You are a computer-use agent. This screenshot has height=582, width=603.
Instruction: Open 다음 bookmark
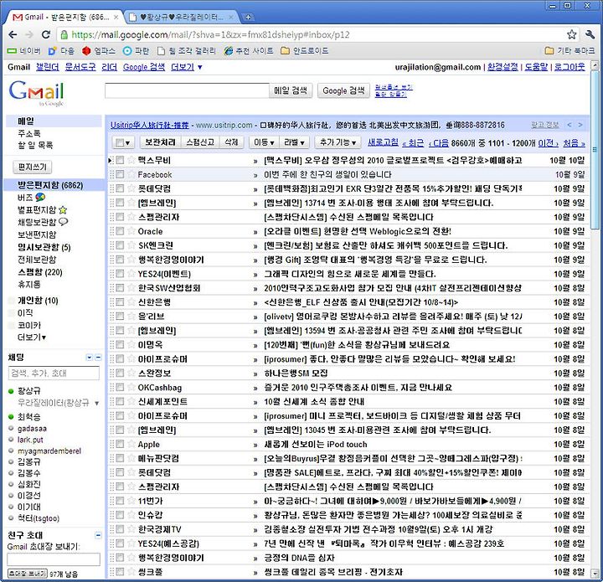tap(61, 51)
